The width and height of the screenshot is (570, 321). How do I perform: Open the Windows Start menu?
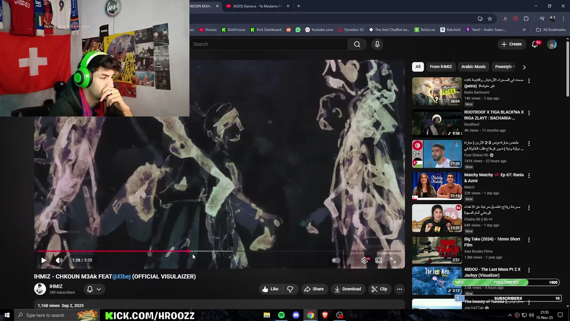pyautogui.click(x=7, y=315)
